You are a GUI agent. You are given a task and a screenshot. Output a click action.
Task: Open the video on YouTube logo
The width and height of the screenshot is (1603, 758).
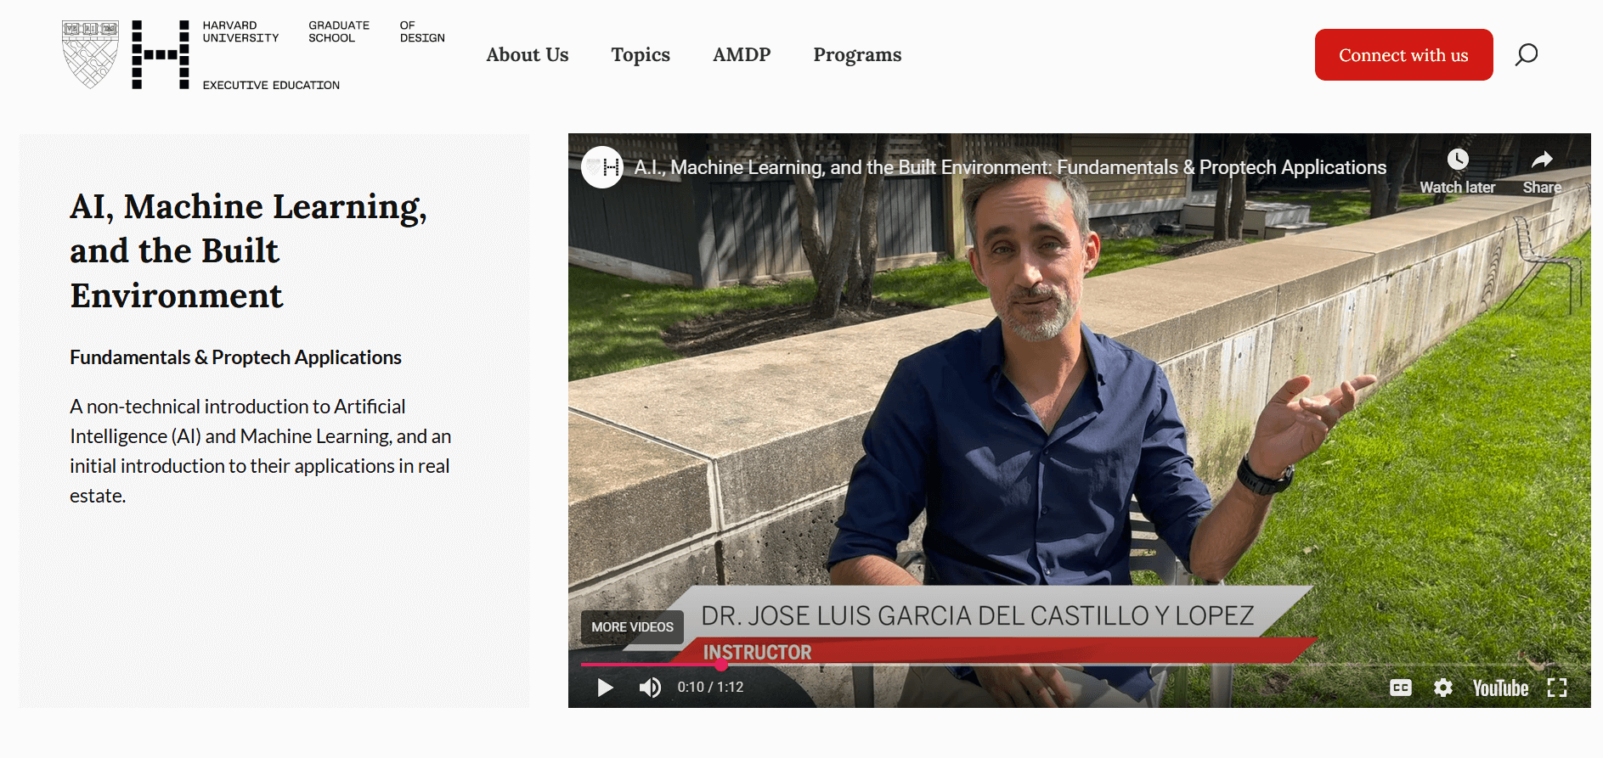[x=1500, y=688]
